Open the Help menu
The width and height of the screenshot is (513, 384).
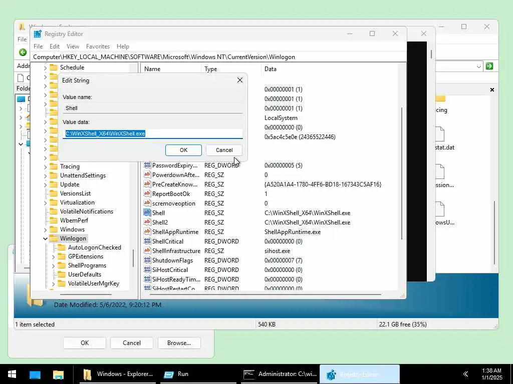(123, 46)
